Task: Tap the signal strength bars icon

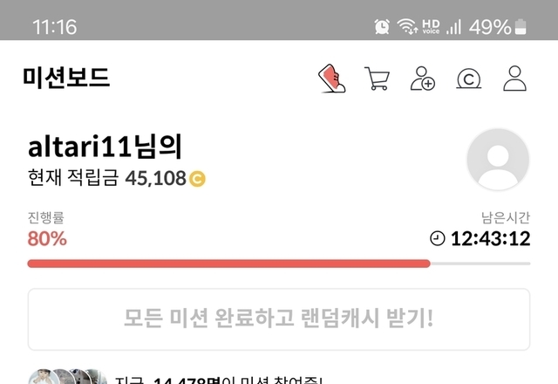Action: pyautogui.click(x=453, y=27)
